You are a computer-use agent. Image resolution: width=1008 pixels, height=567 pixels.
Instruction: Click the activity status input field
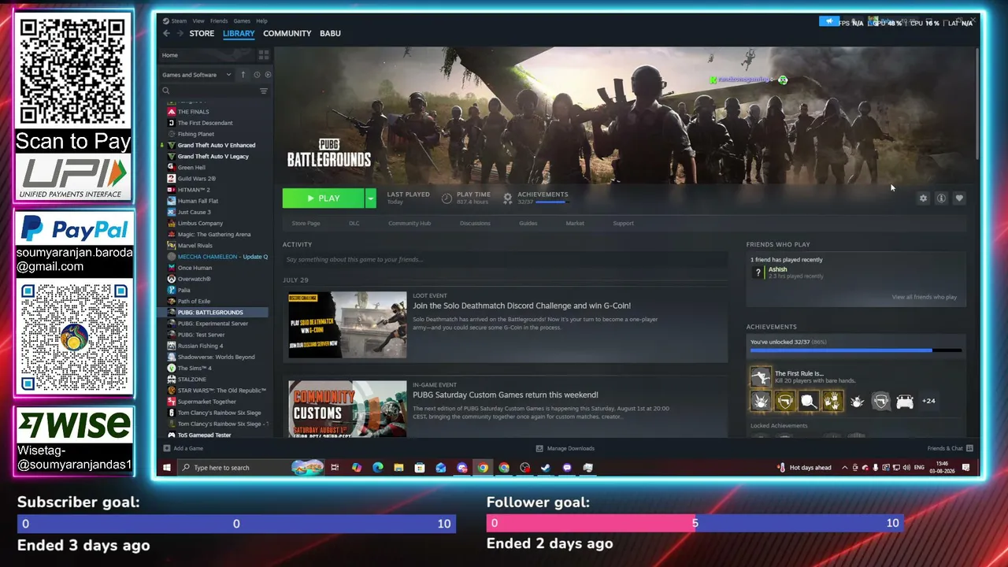click(505, 259)
